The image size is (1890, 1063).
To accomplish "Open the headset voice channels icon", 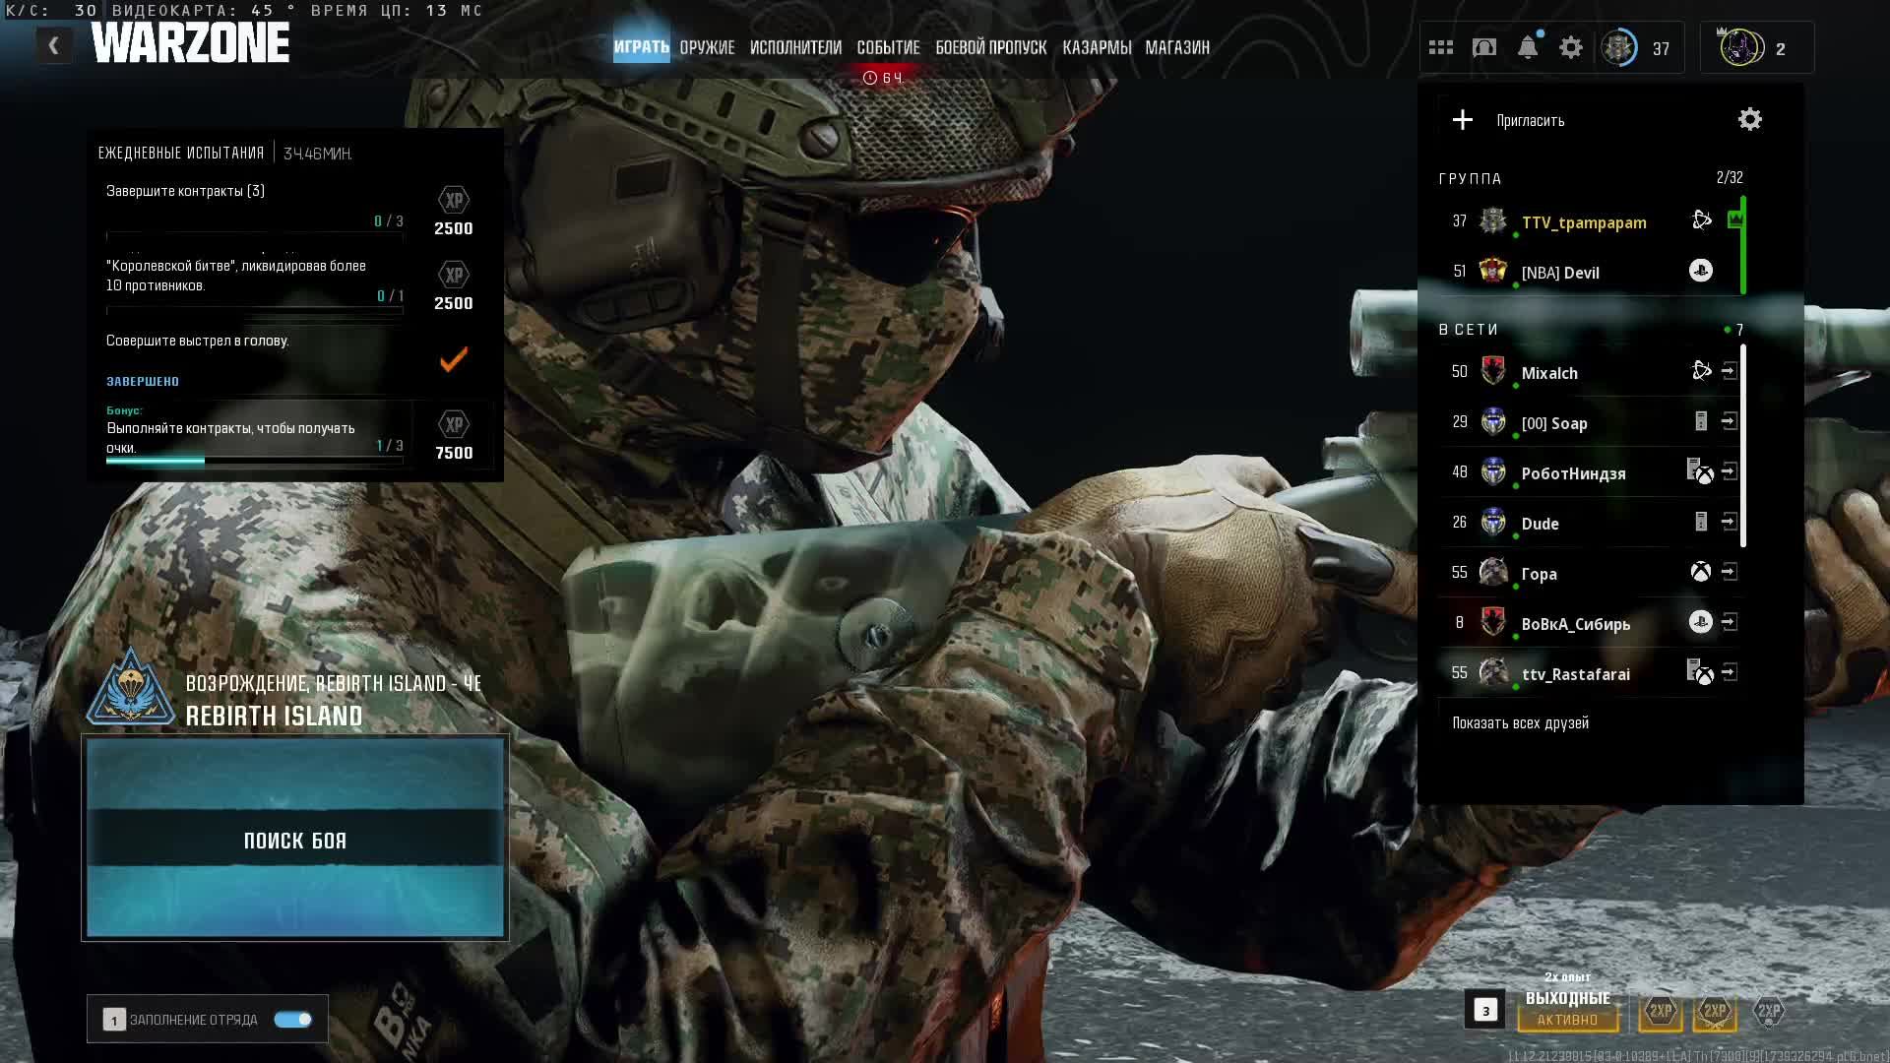I will [x=1484, y=47].
